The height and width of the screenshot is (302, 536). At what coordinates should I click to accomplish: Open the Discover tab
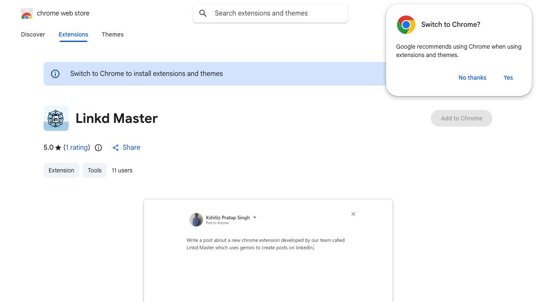(x=33, y=34)
